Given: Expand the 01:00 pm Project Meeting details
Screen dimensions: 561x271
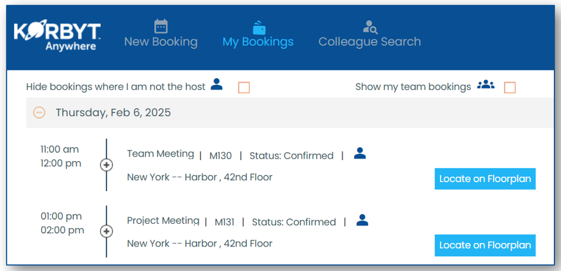Looking at the screenshot, I should [107, 231].
